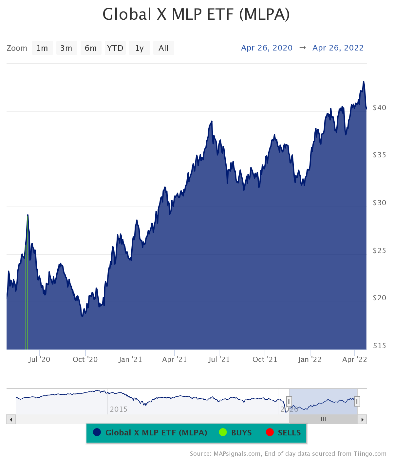
Task: Select the 1m zoom option
Action: (x=42, y=48)
